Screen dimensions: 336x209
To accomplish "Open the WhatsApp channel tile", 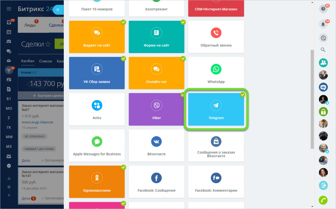I will (x=216, y=73).
